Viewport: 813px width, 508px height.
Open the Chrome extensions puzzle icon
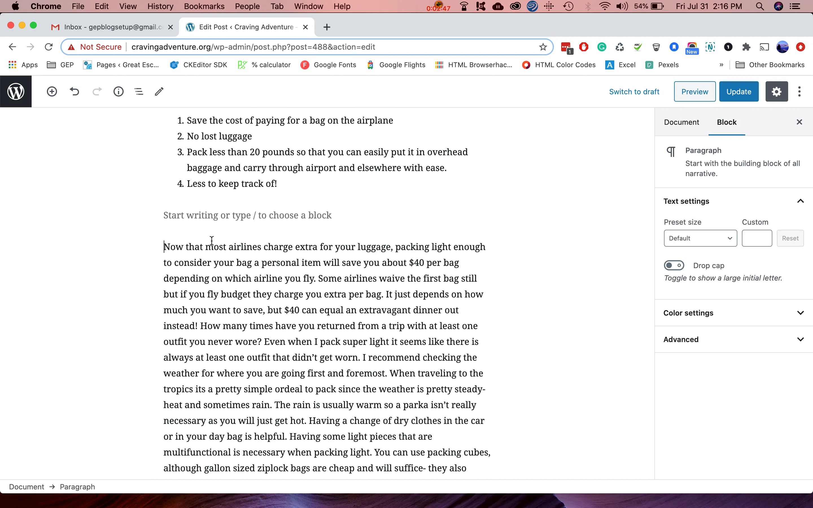(x=746, y=47)
